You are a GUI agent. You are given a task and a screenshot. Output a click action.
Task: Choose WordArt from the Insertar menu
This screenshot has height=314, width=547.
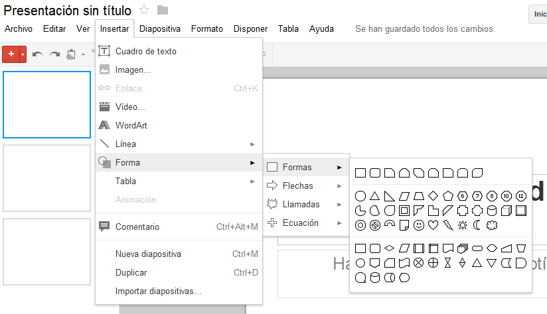pos(131,125)
